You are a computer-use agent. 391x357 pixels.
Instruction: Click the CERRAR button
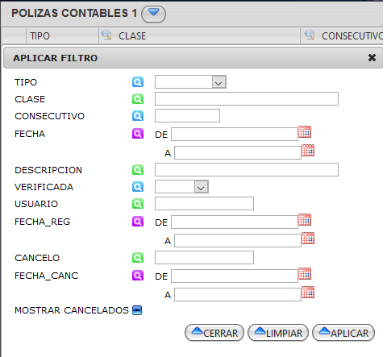coord(214,333)
